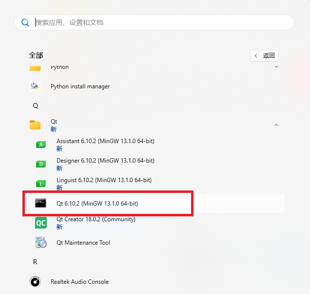
Task: Click the Q letter section header
Action: coord(36,106)
